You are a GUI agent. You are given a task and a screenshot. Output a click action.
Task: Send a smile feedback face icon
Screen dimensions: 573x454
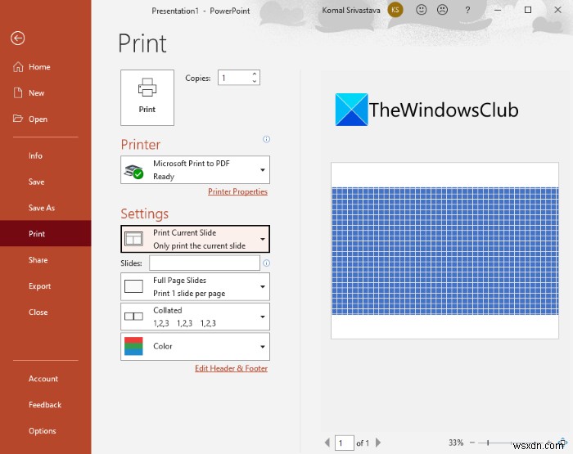422,10
